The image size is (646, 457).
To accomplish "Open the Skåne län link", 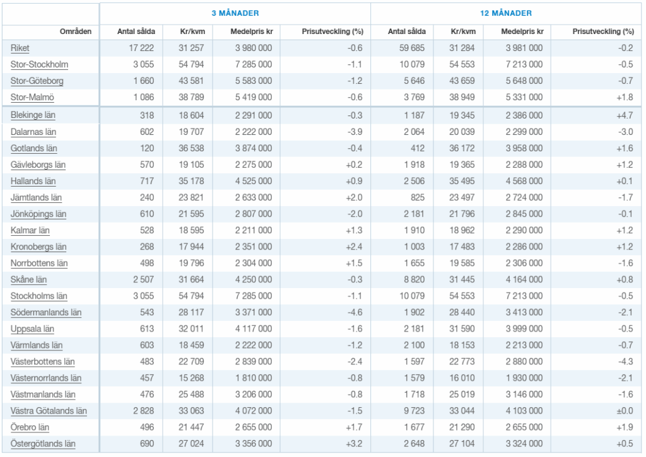I will click(29, 279).
